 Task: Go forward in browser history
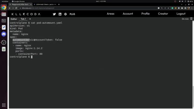(13, 8)
